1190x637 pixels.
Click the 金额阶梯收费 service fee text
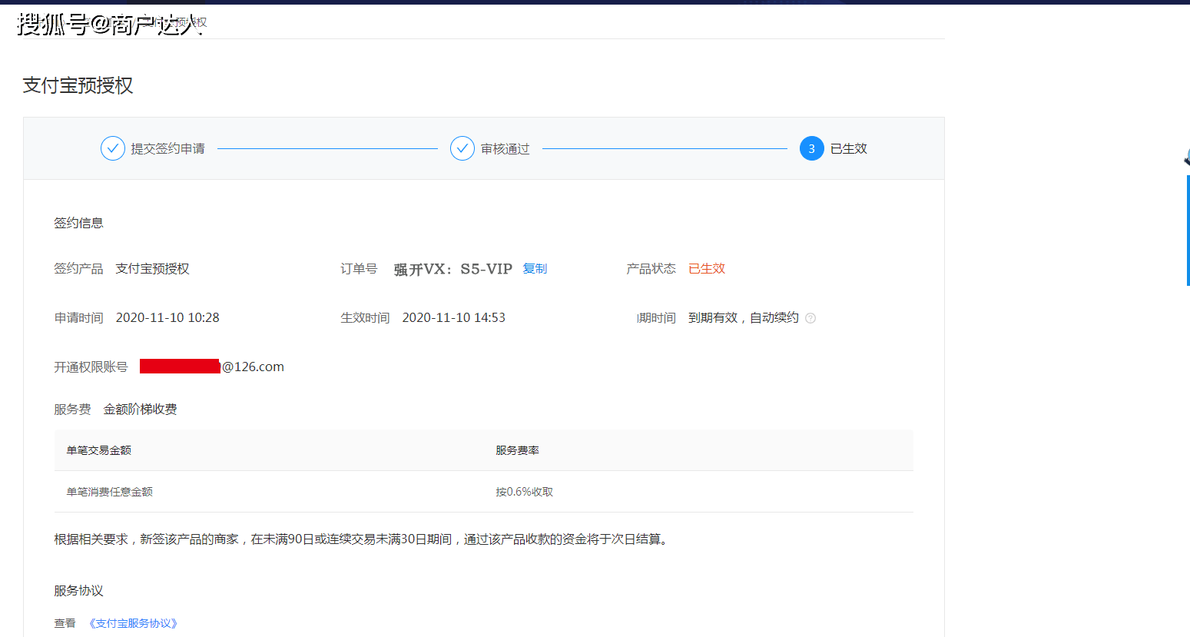click(141, 409)
